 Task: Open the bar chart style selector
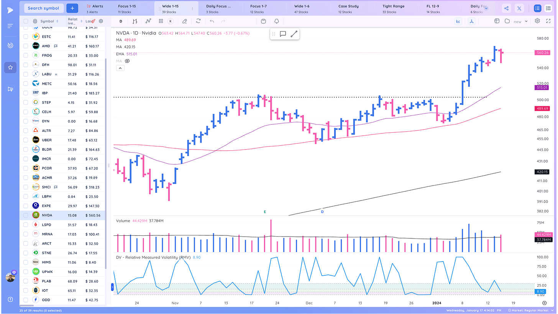[x=135, y=21]
